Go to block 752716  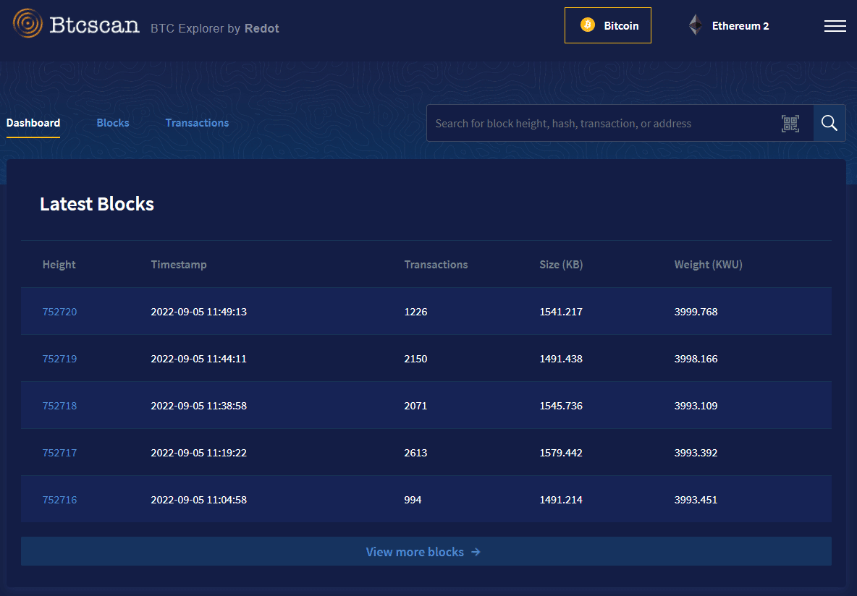(x=59, y=500)
